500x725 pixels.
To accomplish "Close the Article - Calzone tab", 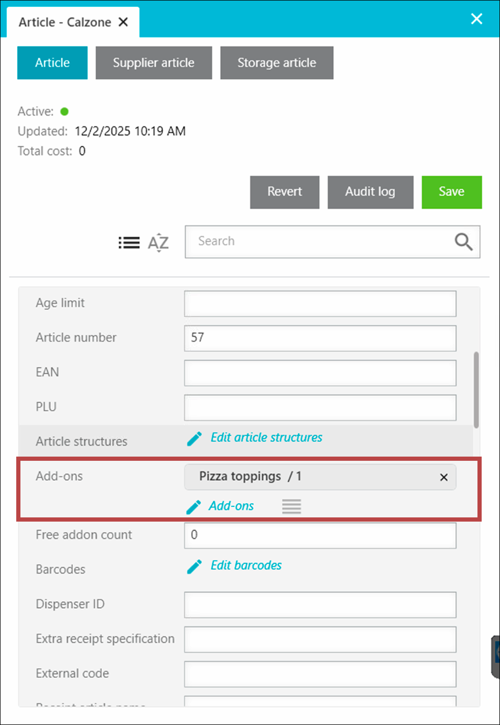I will (123, 22).
